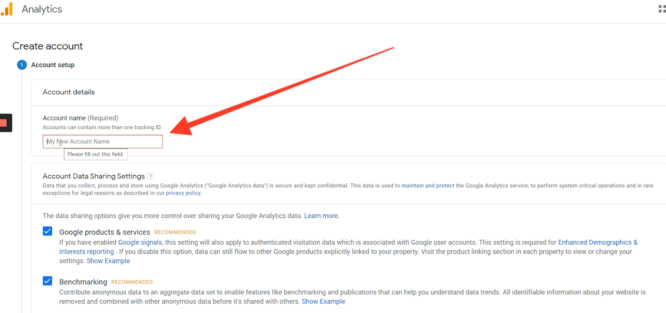Stop recording with the red square button
Screen dimensions: 666x313
point(4,123)
